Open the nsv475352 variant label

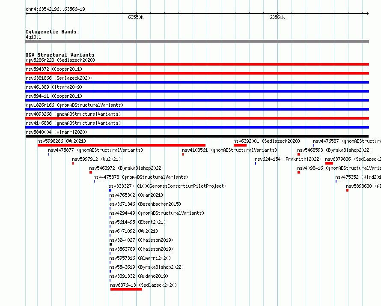[x=358, y=177]
